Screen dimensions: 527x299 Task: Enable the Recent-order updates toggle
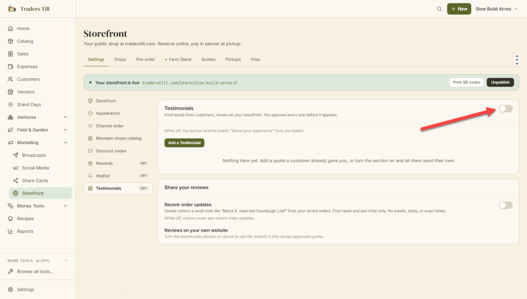point(505,205)
